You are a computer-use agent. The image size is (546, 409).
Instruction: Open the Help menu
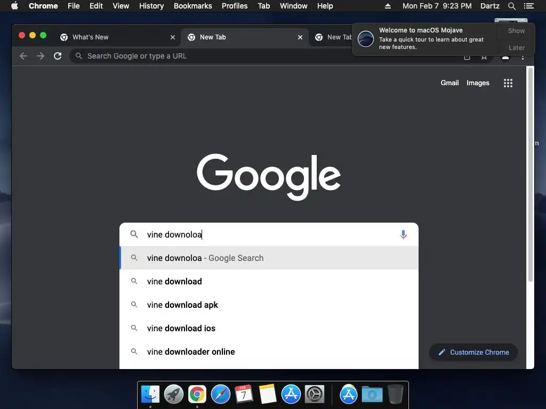pyautogui.click(x=325, y=6)
